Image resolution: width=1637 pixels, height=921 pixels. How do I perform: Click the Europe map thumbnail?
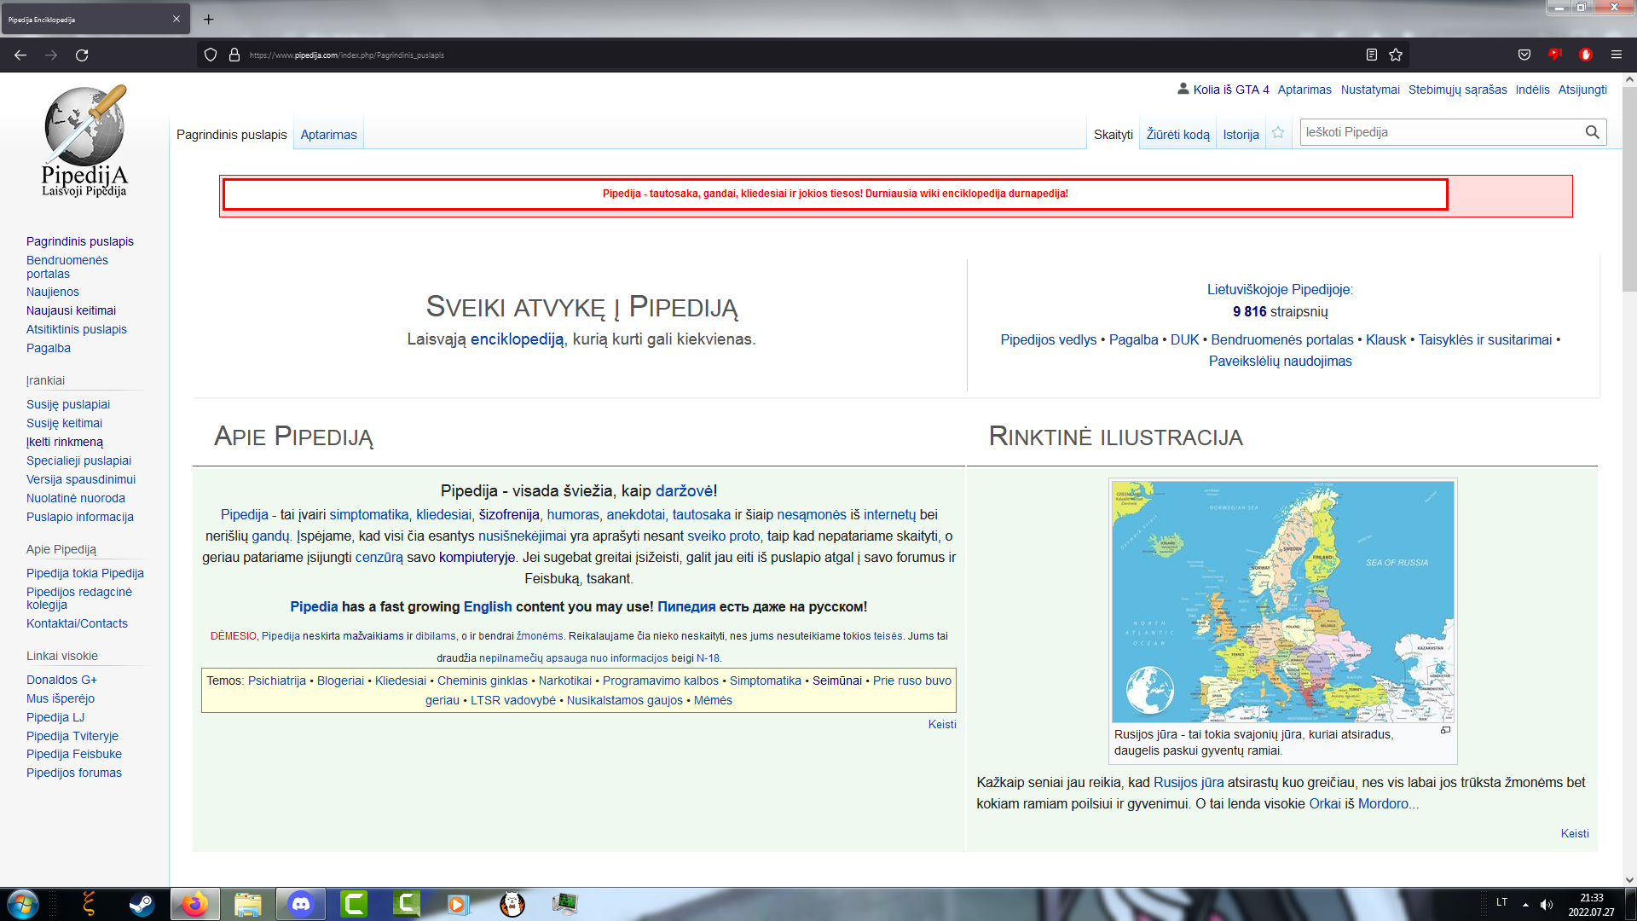pyautogui.click(x=1282, y=601)
